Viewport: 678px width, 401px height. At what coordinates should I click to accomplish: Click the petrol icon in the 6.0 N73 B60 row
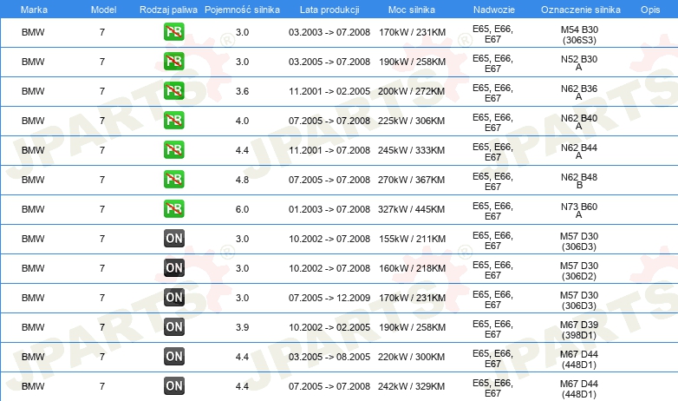(x=173, y=208)
